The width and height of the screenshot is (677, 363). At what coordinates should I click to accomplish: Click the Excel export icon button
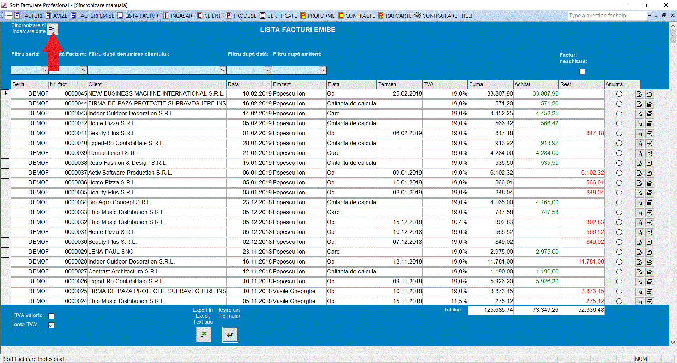coord(204,334)
